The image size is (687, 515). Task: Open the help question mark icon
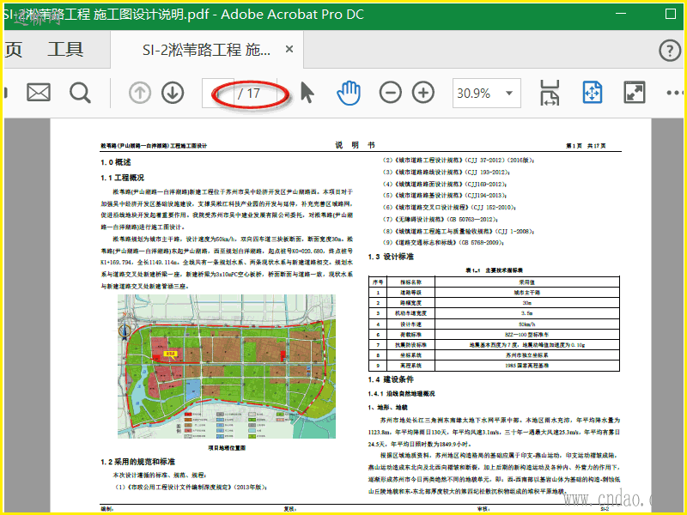(670, 51)
